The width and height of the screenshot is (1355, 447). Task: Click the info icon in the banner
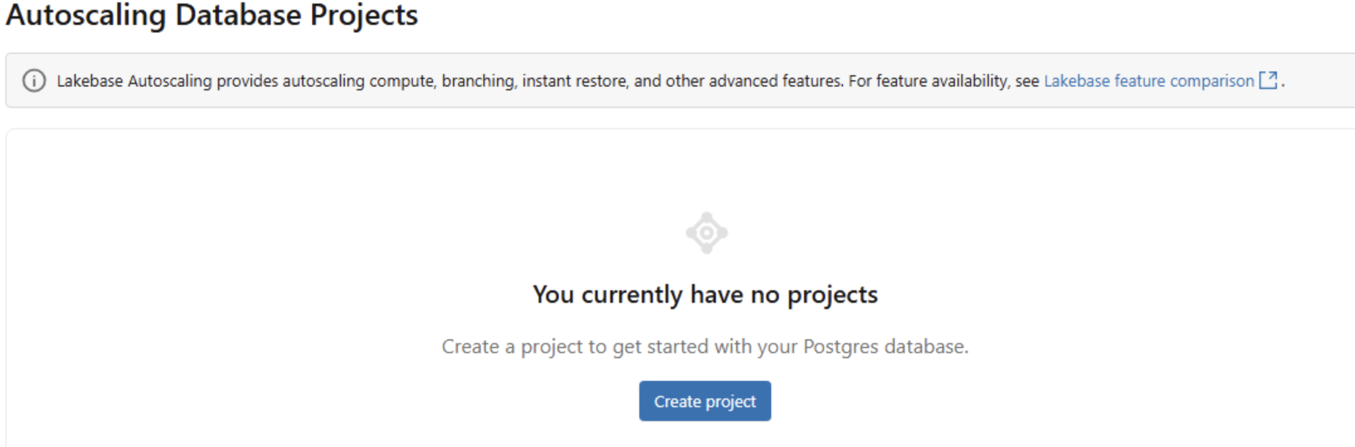[34, 81]
